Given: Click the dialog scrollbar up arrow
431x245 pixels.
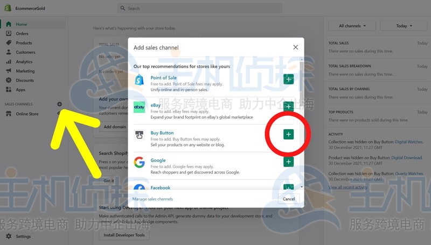Looking at the screenshot, I should click(302, 60).
